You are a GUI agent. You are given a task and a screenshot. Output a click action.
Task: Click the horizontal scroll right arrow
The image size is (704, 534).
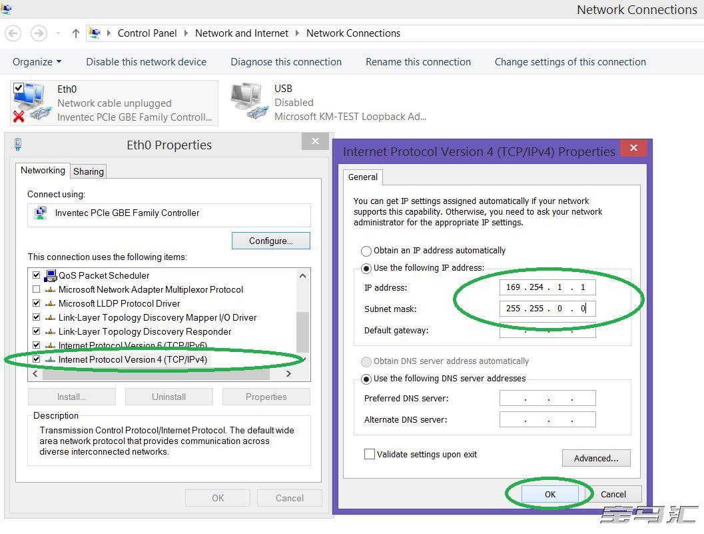click(x=288, y=374)
